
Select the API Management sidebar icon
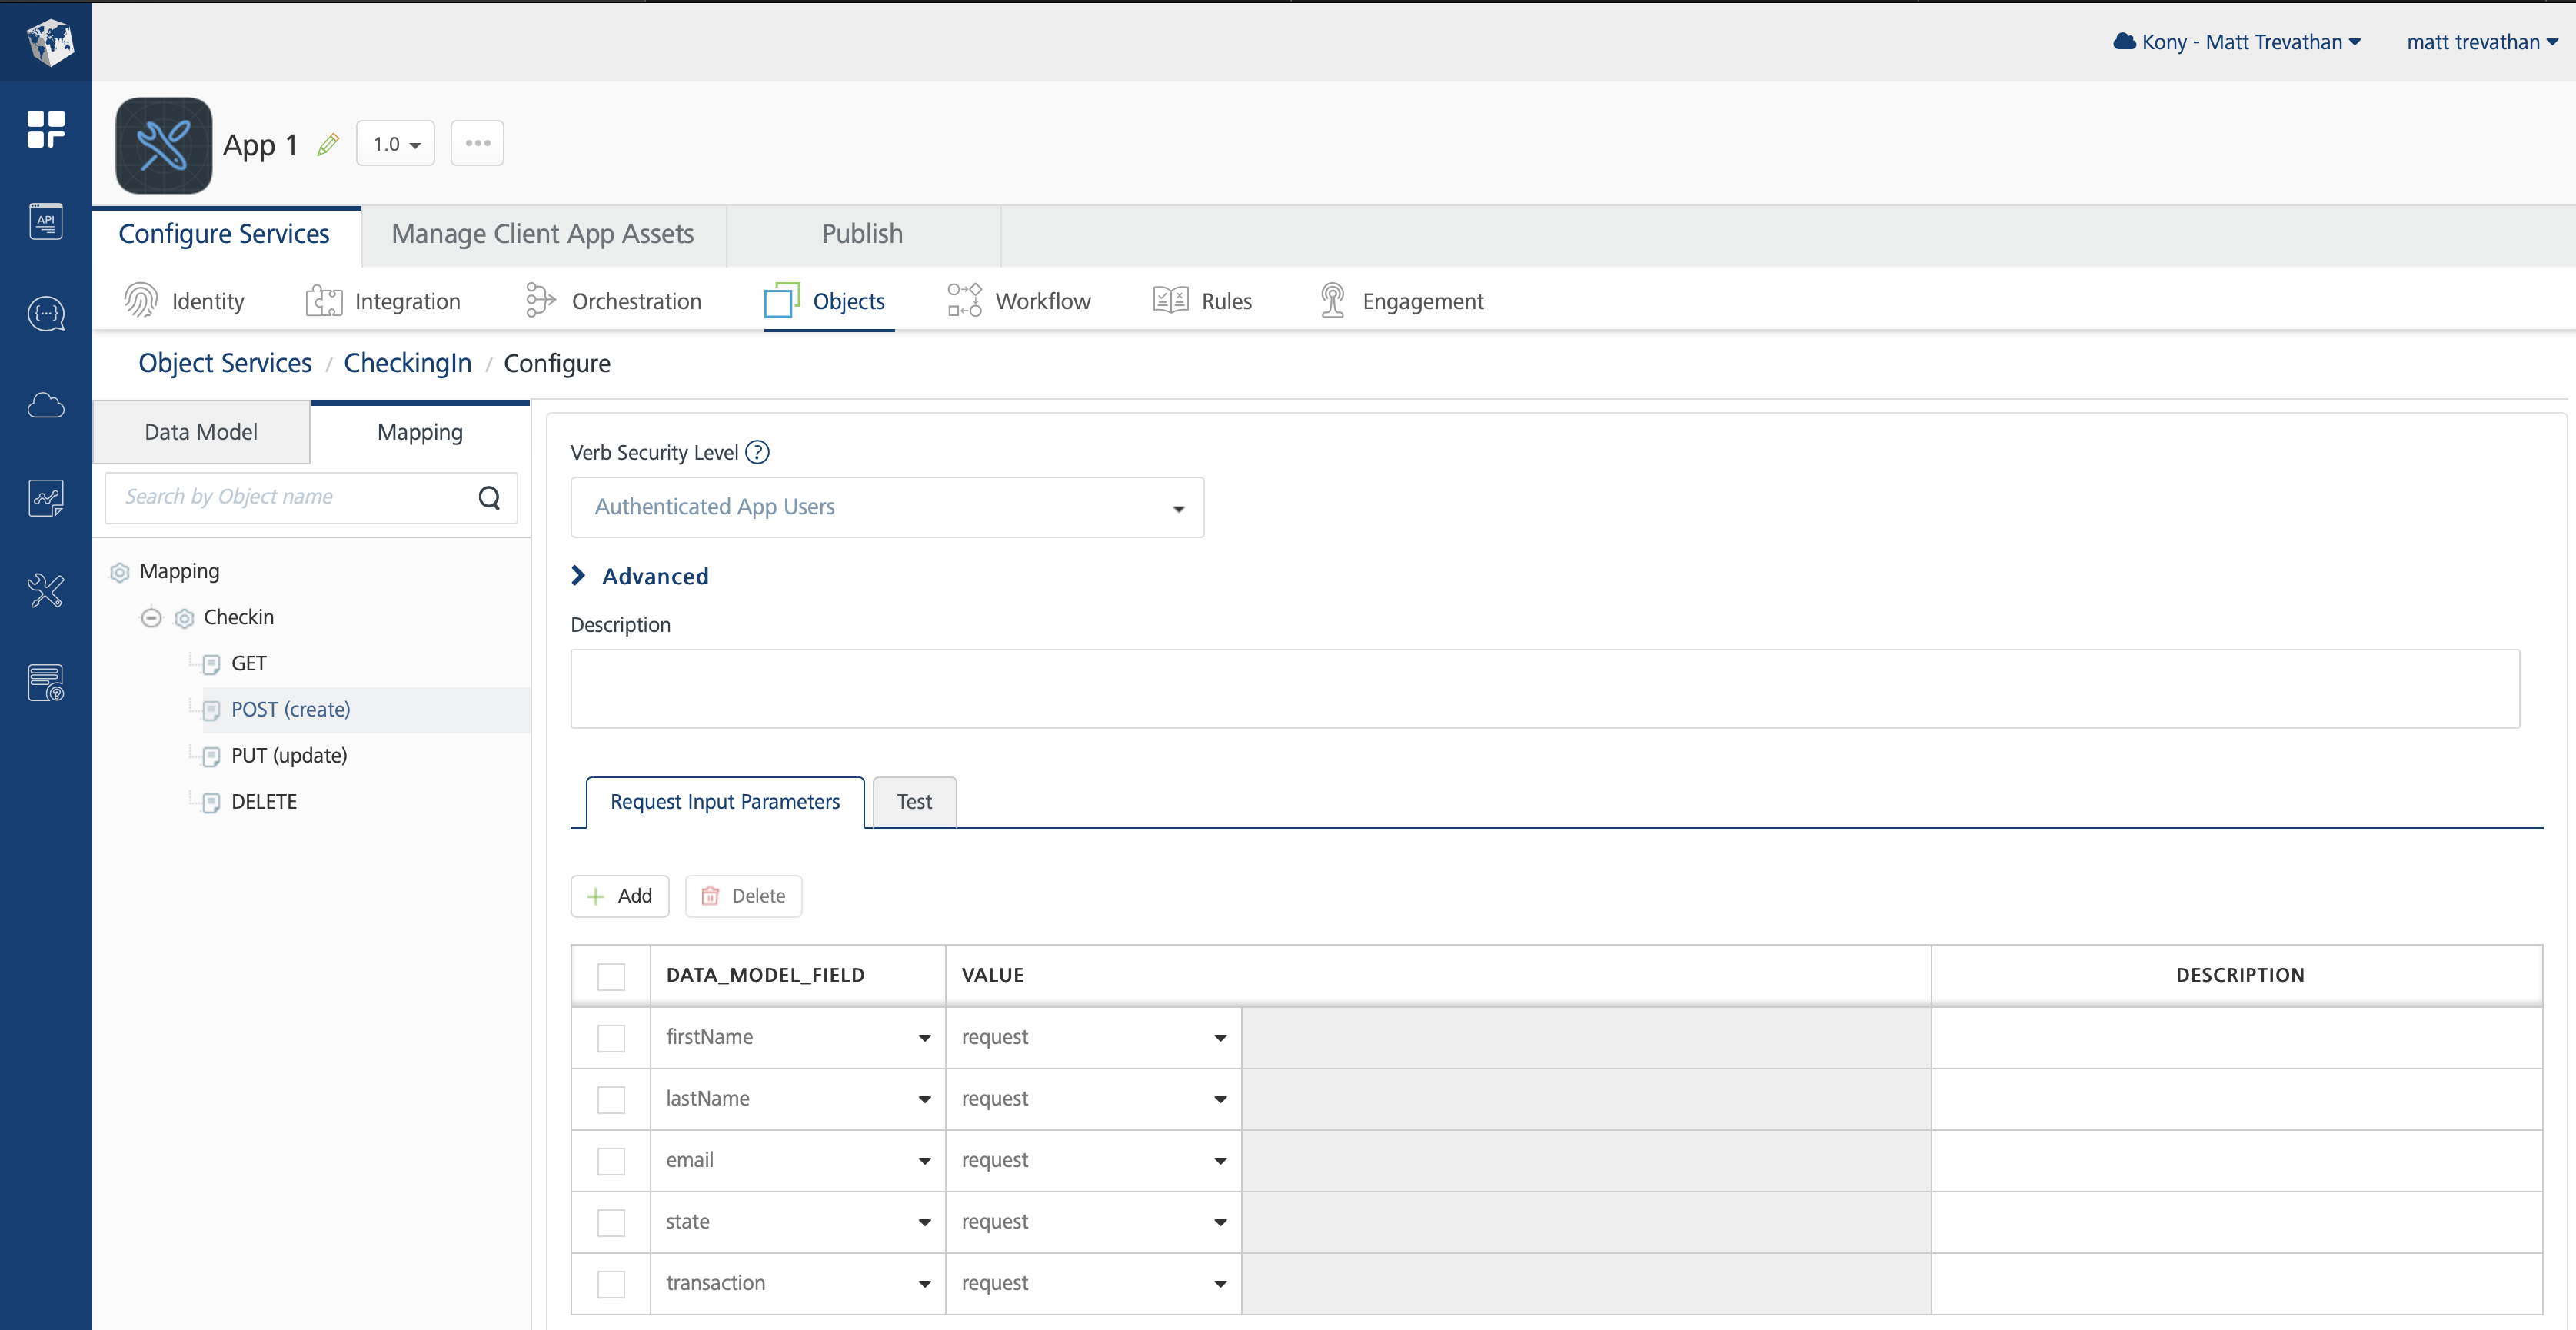tap(45, 221)
